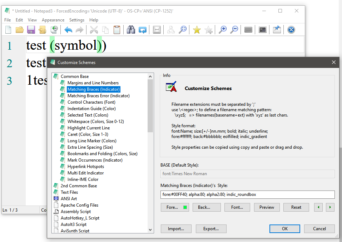The width and height of the screenshot is (342, 242).
Task: Click Cancel in Customize Schemes
Action: click(x=319, y=229)
